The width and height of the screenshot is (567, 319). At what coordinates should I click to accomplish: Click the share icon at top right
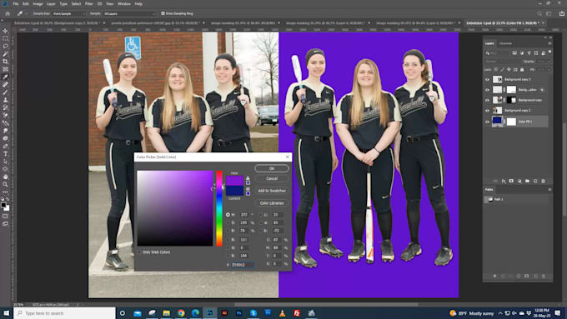[x=562, y=13]
